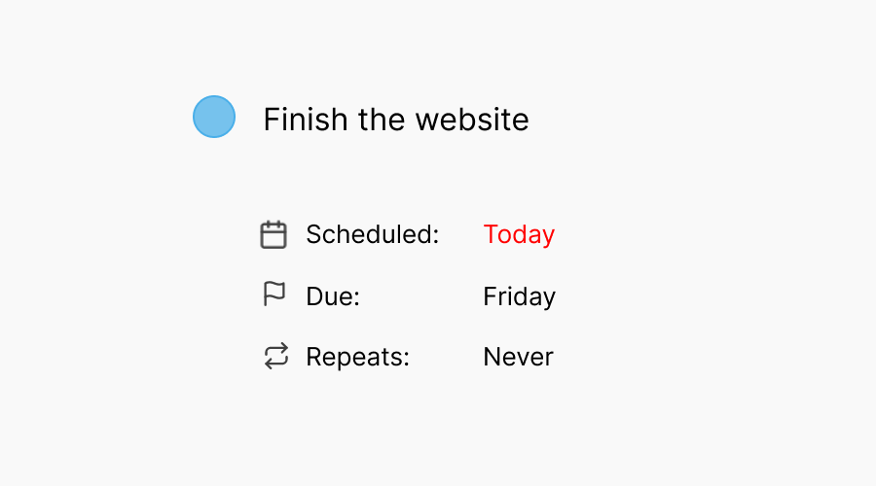Set a deadline using the flag glyph
Screen dimensions: 876x486
click(274, 294)
